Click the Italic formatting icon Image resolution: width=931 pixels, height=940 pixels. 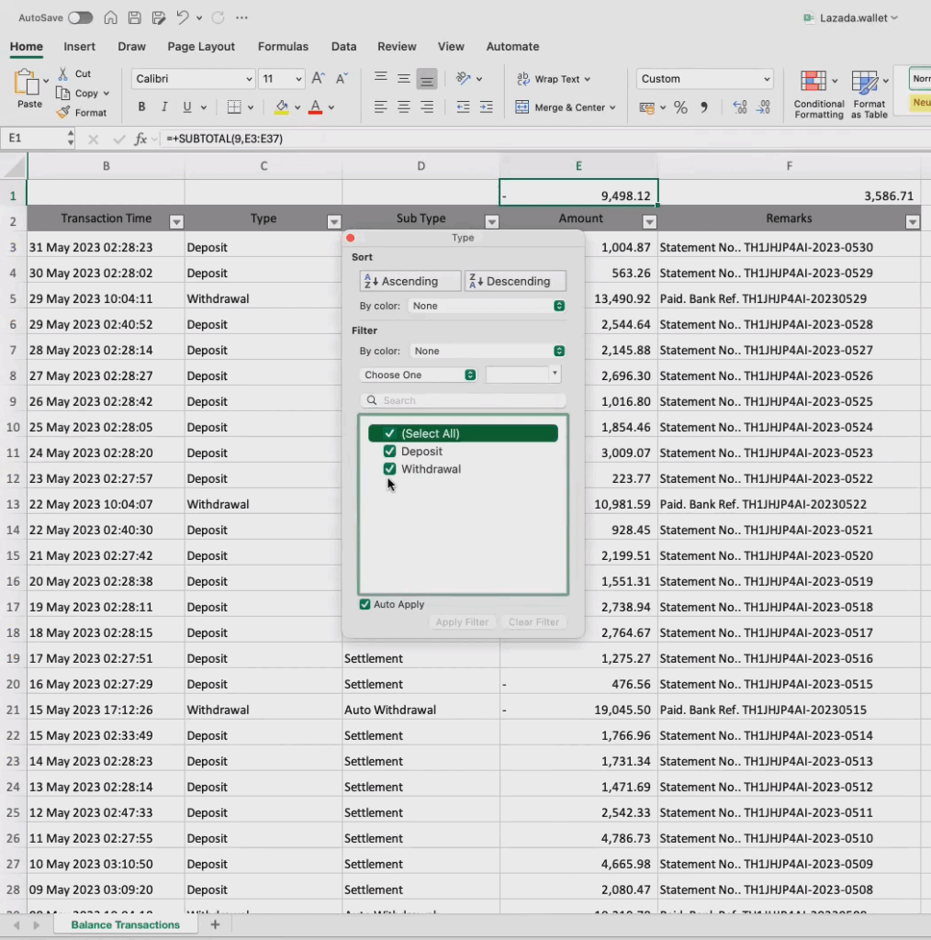pyautogui.click(x=164, y=107)
